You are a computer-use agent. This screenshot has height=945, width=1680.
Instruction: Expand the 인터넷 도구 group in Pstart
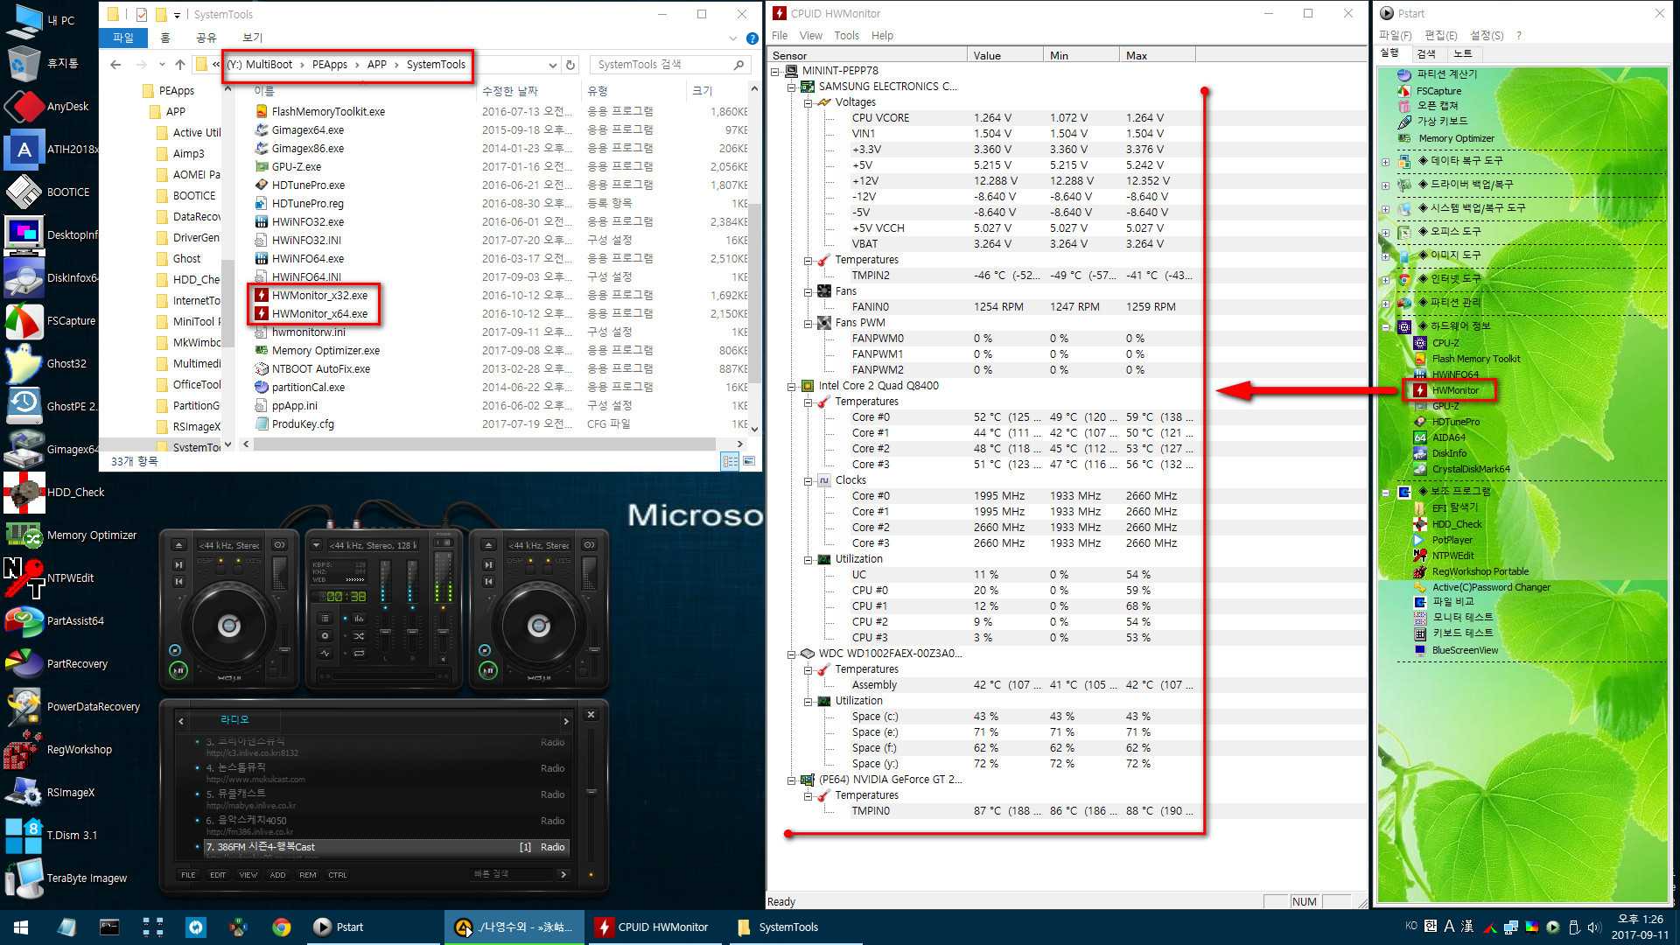[x=1385, y=280]
